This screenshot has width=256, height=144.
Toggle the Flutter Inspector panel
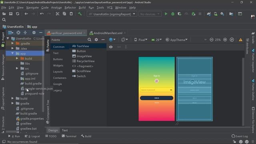253,61
